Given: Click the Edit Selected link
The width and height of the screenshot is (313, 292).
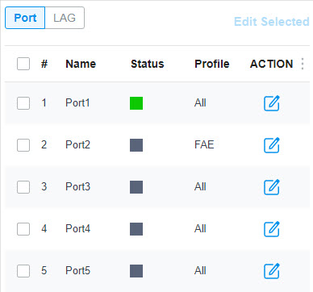Looking at the screenshot, I should pyautogui.click(x=272, y=22).
